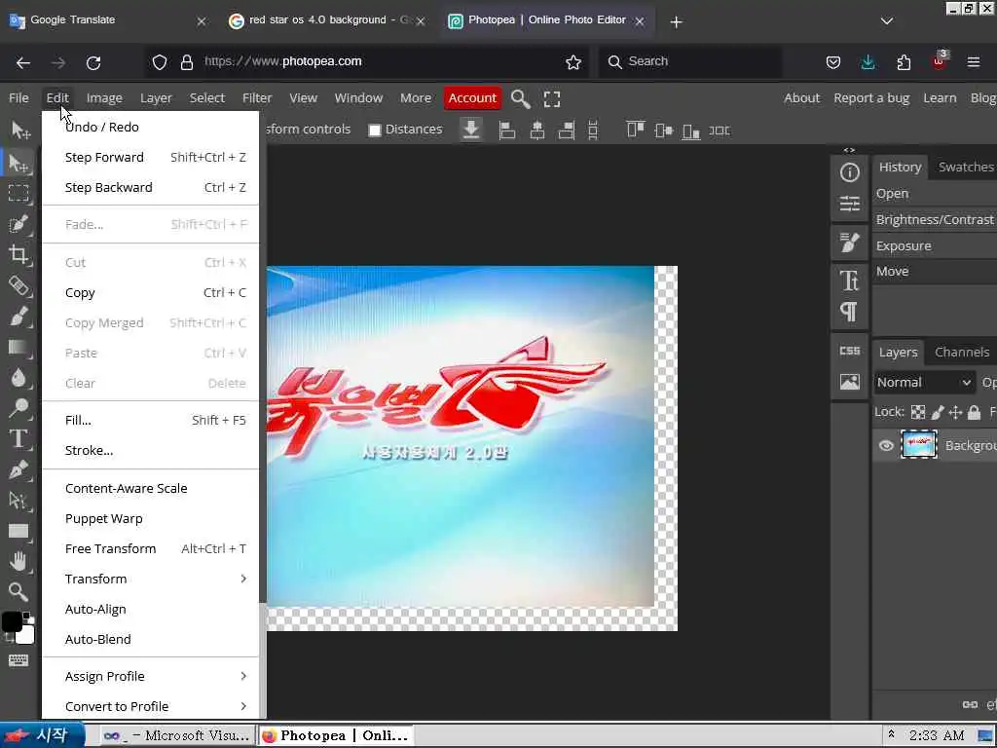Select the Hand tool
This screenshot has height=748, width=997.
(18, 561)
